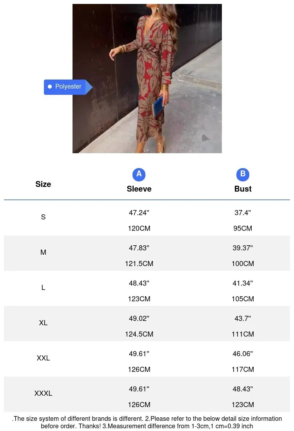The width and height of the screenshot is (294, 431).
Task: Select the Polyester material tag
Action: pyautogui.click(x=68, y=87)
